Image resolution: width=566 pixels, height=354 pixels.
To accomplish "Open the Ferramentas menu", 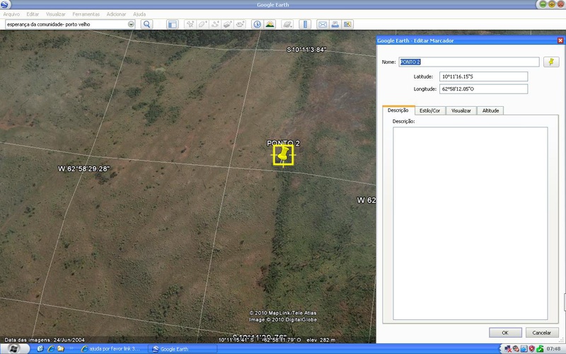I will click(x=86, y=14).
